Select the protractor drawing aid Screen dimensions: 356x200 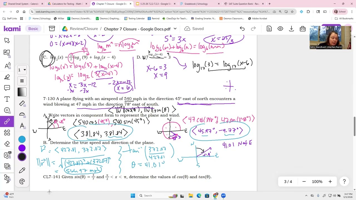pyautogui.click(x=22, y=114)
